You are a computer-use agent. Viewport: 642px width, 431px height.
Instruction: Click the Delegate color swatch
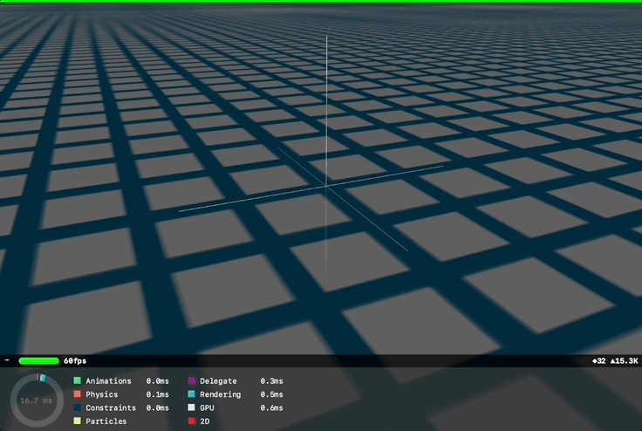[x=192, y=380]
